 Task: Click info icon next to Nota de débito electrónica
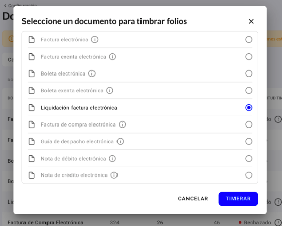pyautogui.click(x=112, y=159)
